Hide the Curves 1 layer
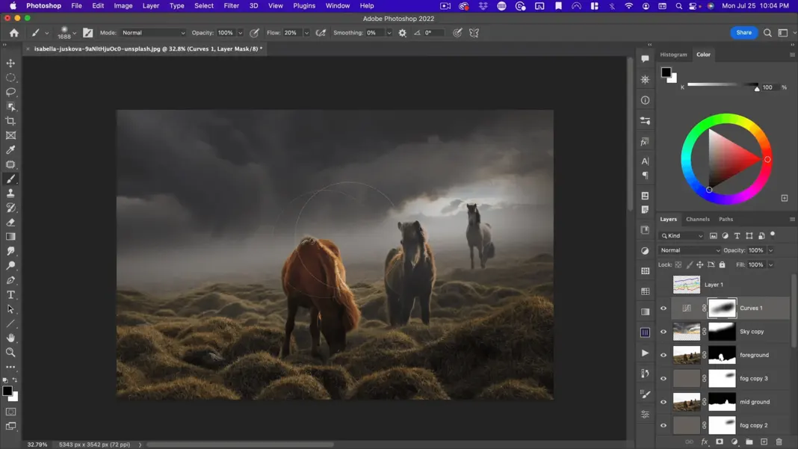798x449 pixels. pyautogui.click(x=664, y=308)
